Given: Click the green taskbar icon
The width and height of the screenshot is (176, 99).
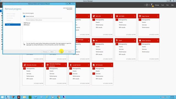Looking at the screenshot, I should click(30, 97).
